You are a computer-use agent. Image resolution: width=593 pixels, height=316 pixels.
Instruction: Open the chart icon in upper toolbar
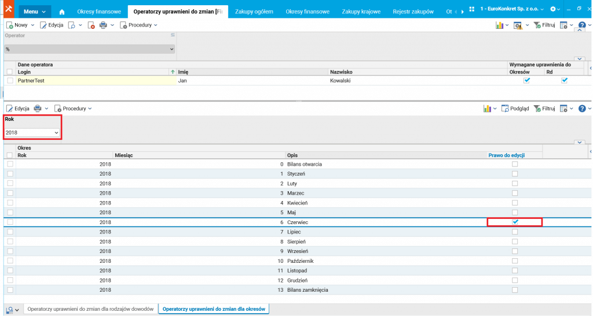[x=500, y=25]
